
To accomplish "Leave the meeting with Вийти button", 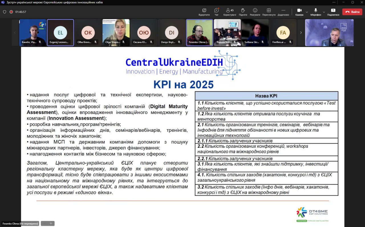I will [x=352, y=12].
